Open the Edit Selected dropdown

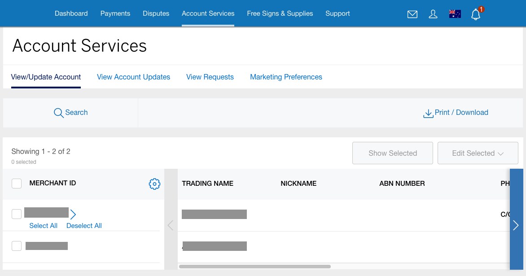(x=478, y=153)
